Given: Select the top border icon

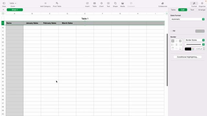Looking at the screenshot, I should [173, 48].
